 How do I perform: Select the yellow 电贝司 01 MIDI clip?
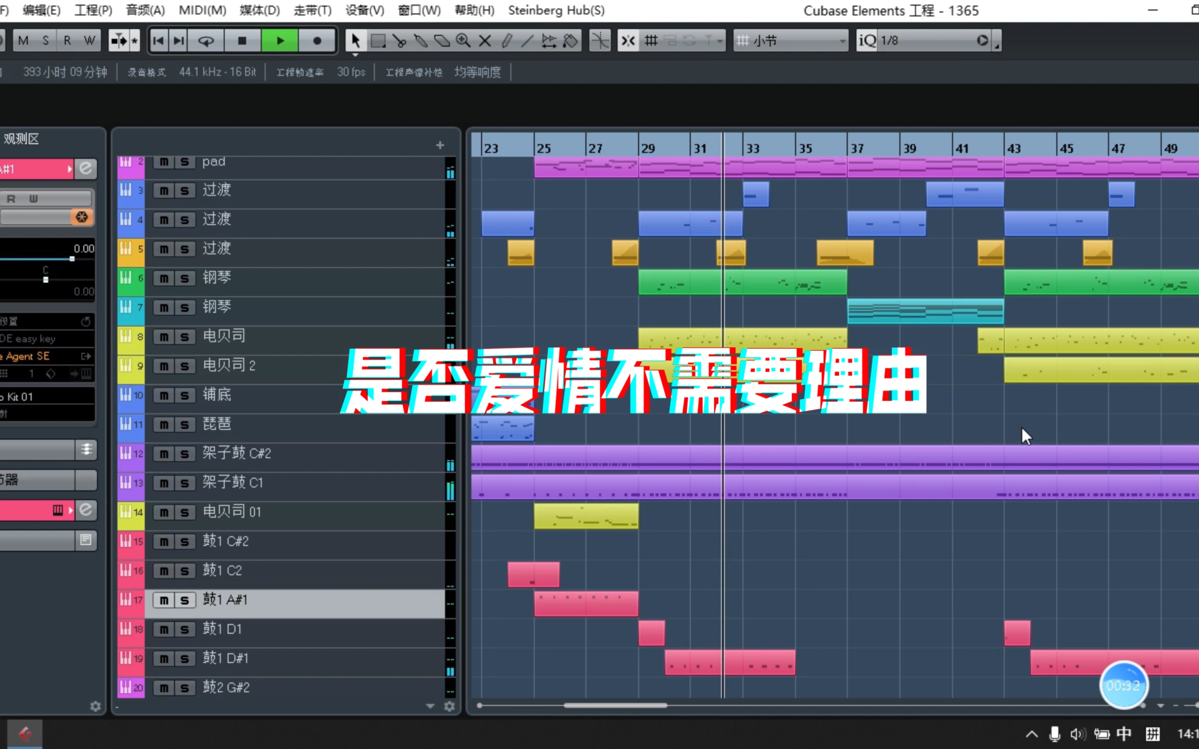pos(586,516)
